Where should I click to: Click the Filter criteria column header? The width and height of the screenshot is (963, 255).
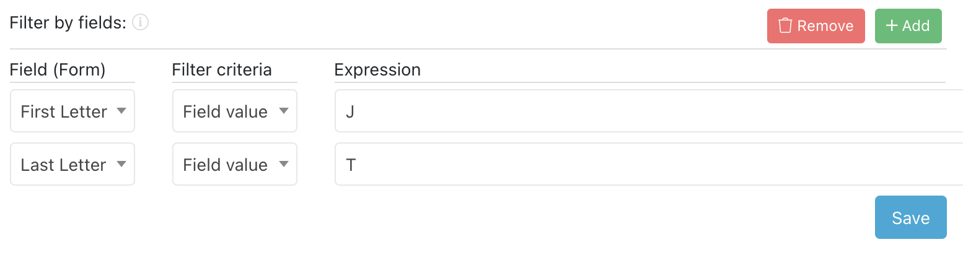coord(222,70)
